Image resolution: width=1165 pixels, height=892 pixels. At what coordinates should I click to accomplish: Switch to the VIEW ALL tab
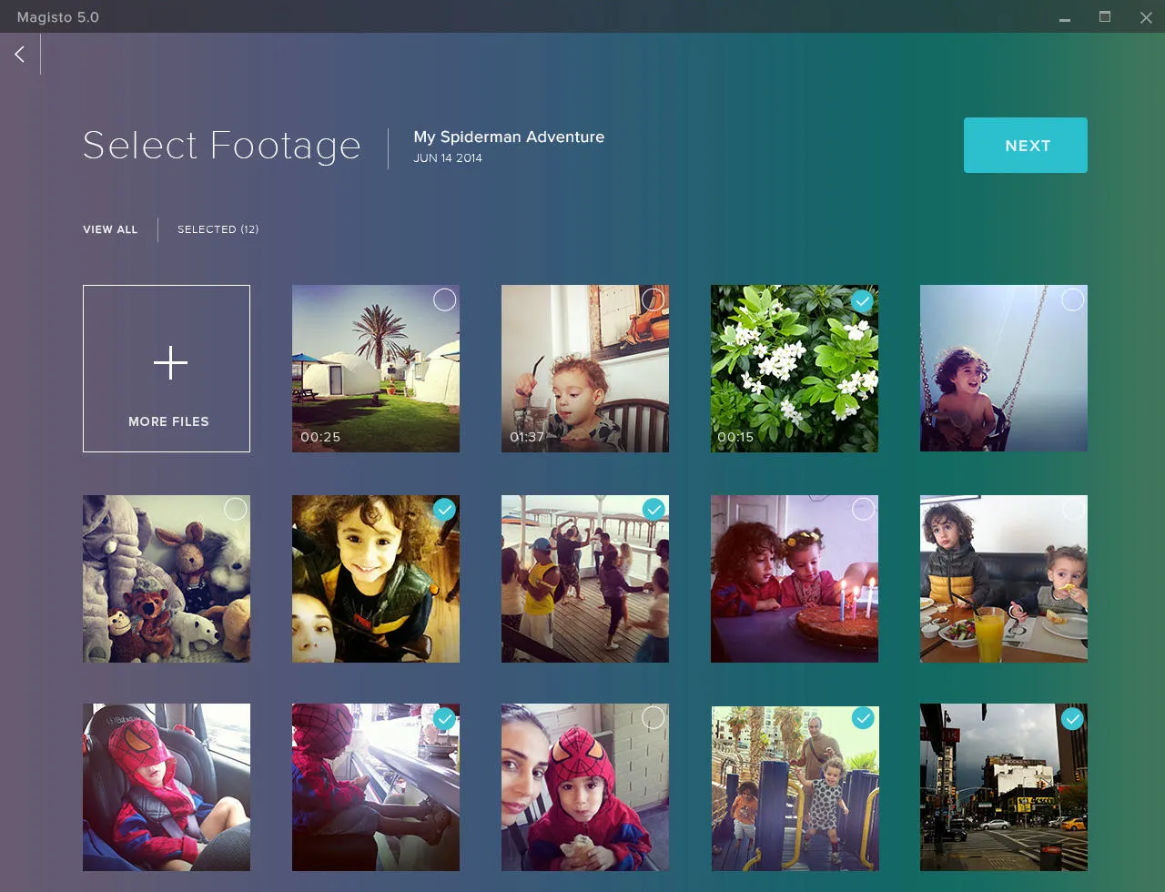point(110,229)
